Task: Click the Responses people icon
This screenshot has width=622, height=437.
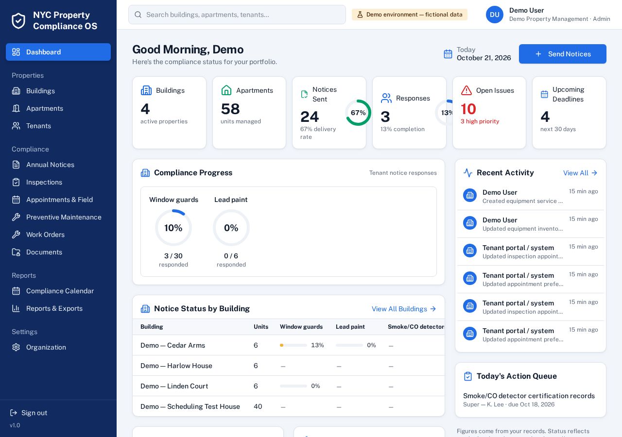Action: [386, 98]
